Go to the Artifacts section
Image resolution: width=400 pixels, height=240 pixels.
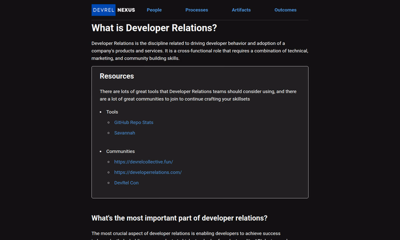(241, 10)
